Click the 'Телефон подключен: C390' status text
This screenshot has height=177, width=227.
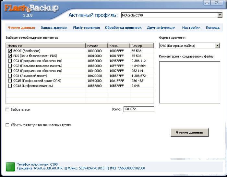coord(37,164)
